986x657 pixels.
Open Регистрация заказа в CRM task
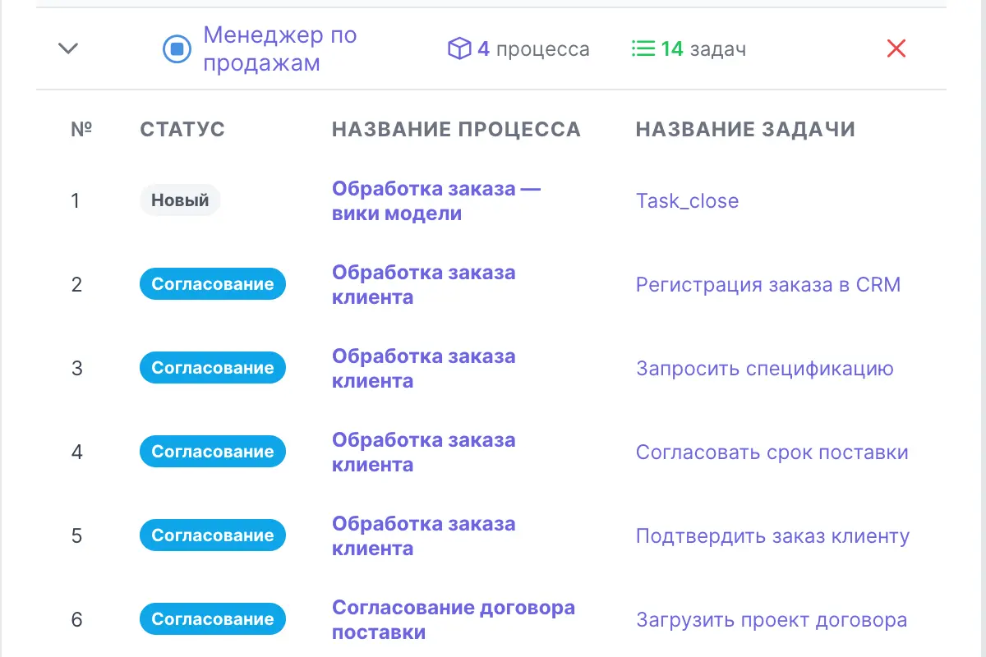[768, 285]
